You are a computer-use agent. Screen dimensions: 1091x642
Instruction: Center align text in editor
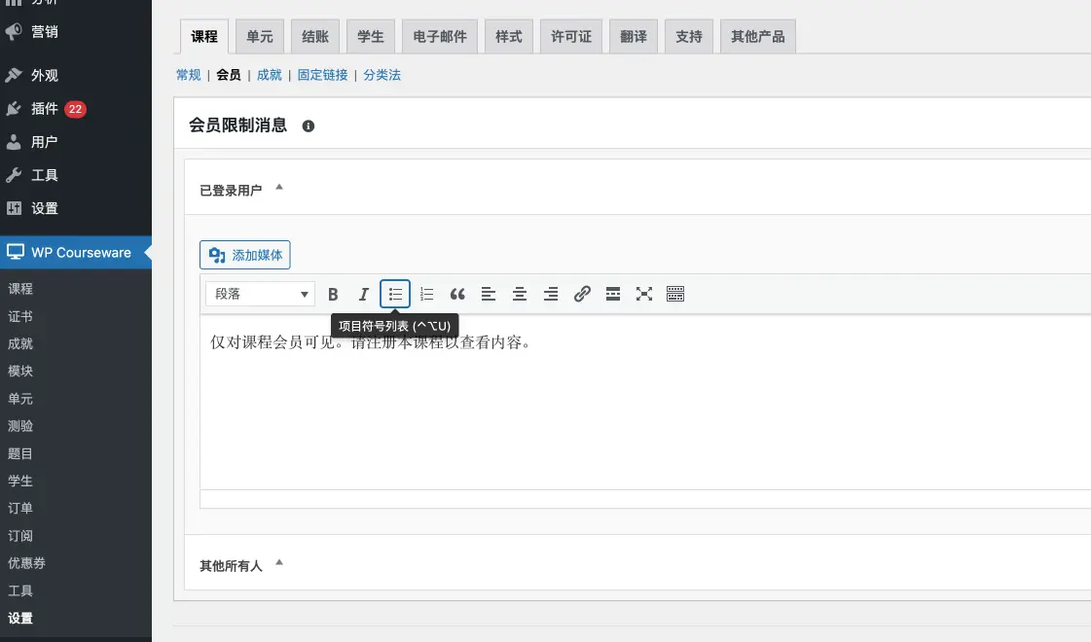coord(519,294)
